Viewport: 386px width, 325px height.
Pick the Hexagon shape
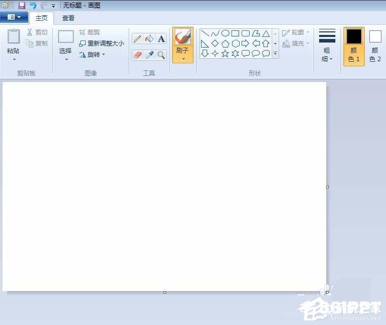pos(236,44)
